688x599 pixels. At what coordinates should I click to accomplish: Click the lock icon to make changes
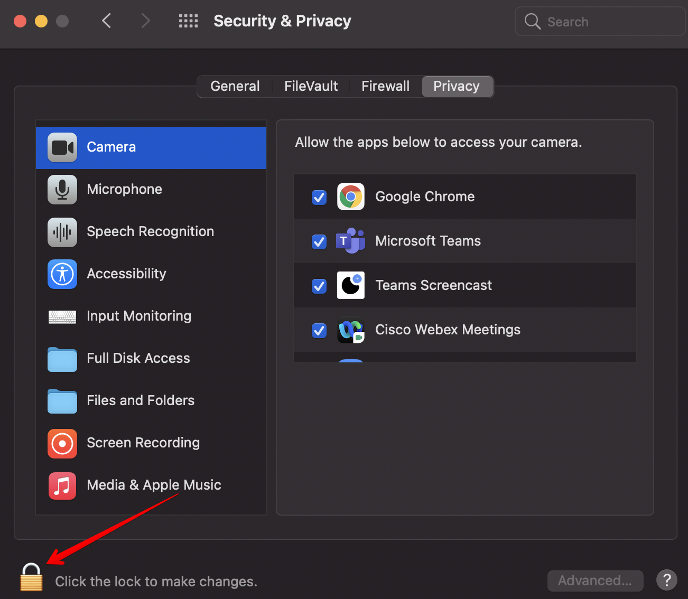[x=31, y=577]
